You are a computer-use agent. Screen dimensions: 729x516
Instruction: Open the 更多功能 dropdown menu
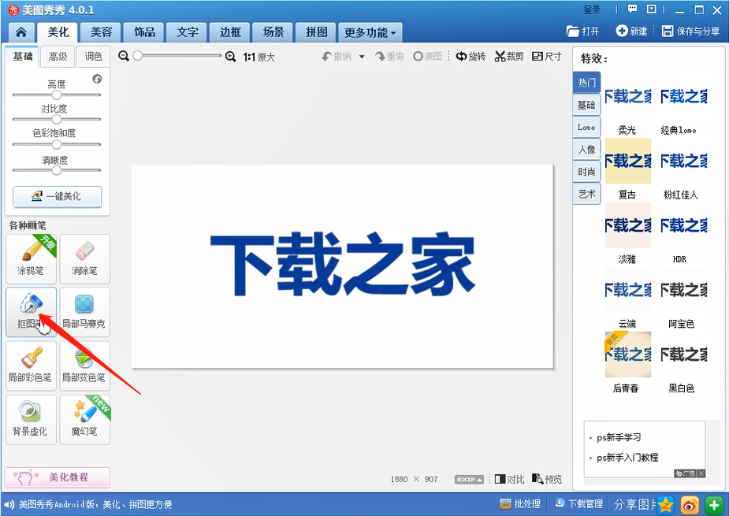click(370, 32)
